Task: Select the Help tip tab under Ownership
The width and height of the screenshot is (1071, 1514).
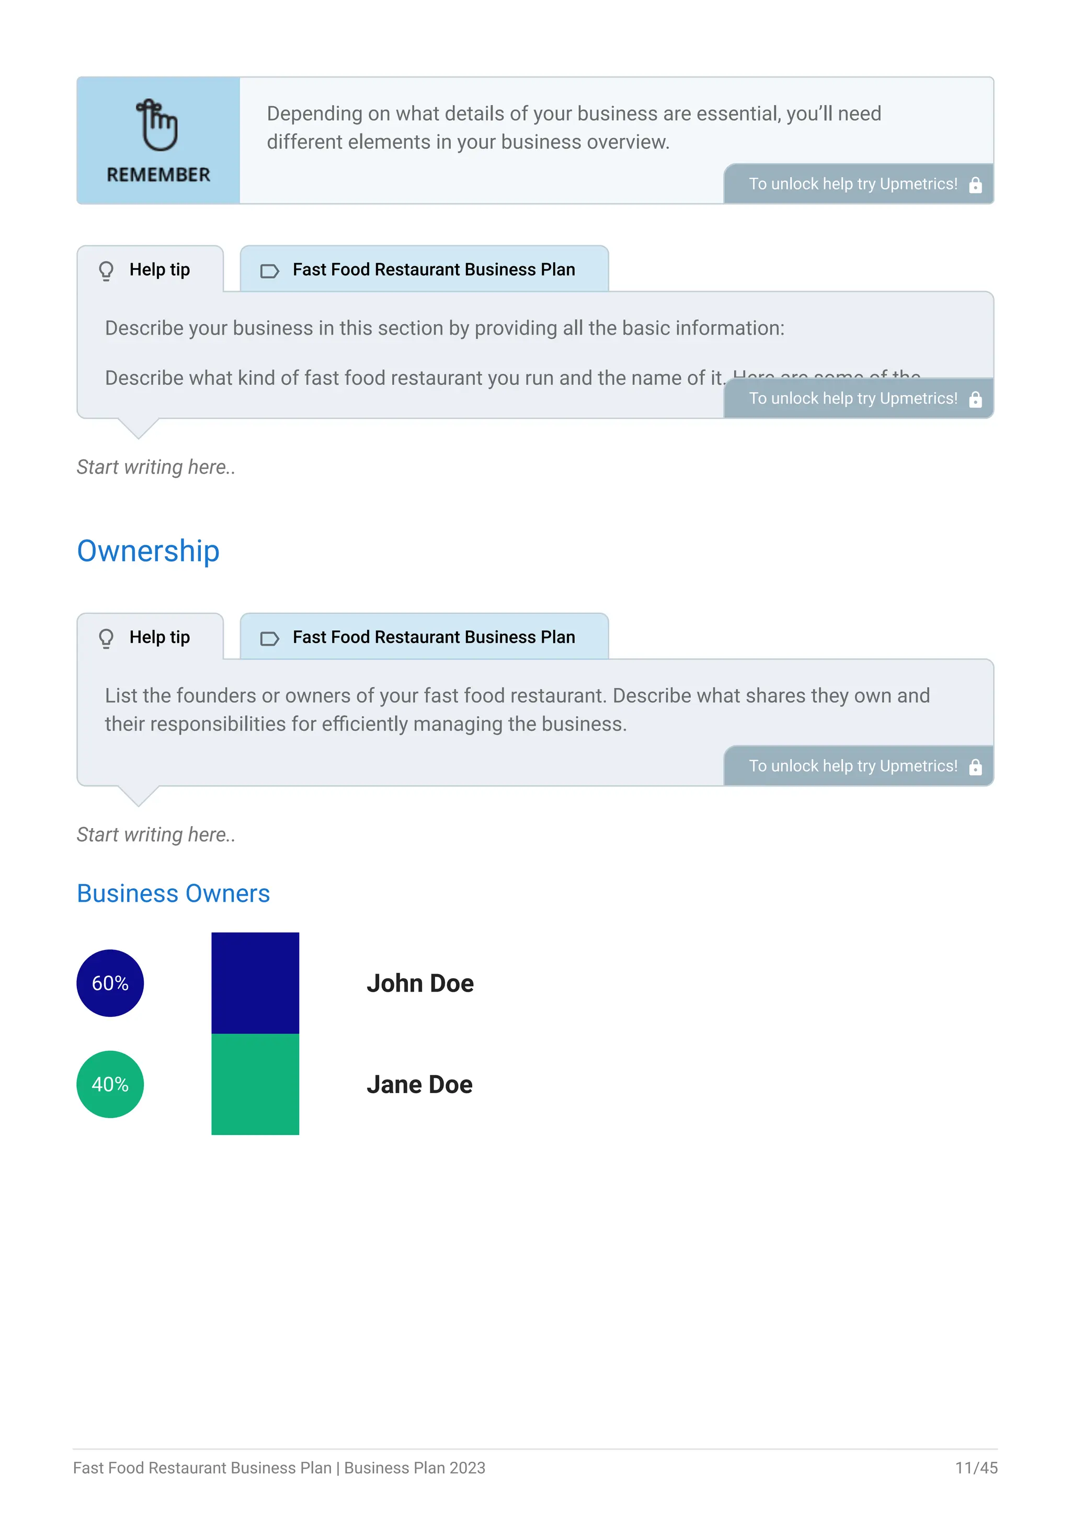Action: [x=151, y=637]
